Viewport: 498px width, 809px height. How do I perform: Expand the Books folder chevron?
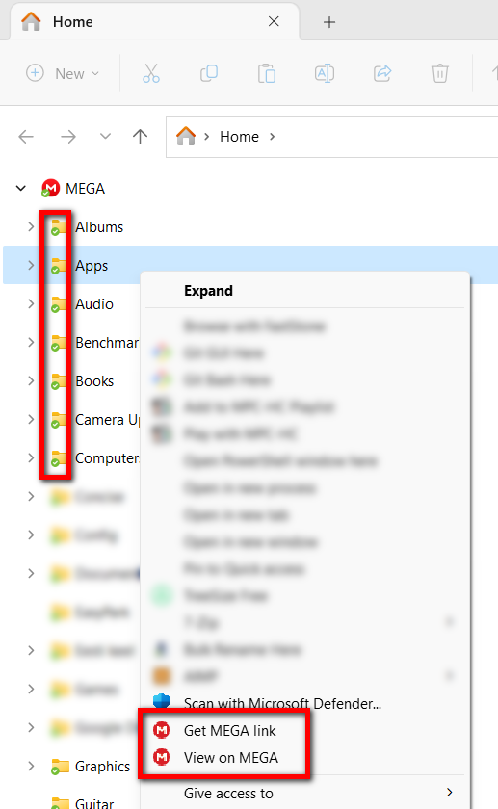tap(31, 380)
